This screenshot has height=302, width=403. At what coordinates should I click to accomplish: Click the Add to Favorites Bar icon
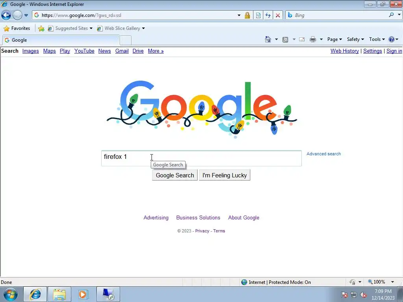point(41,28)
